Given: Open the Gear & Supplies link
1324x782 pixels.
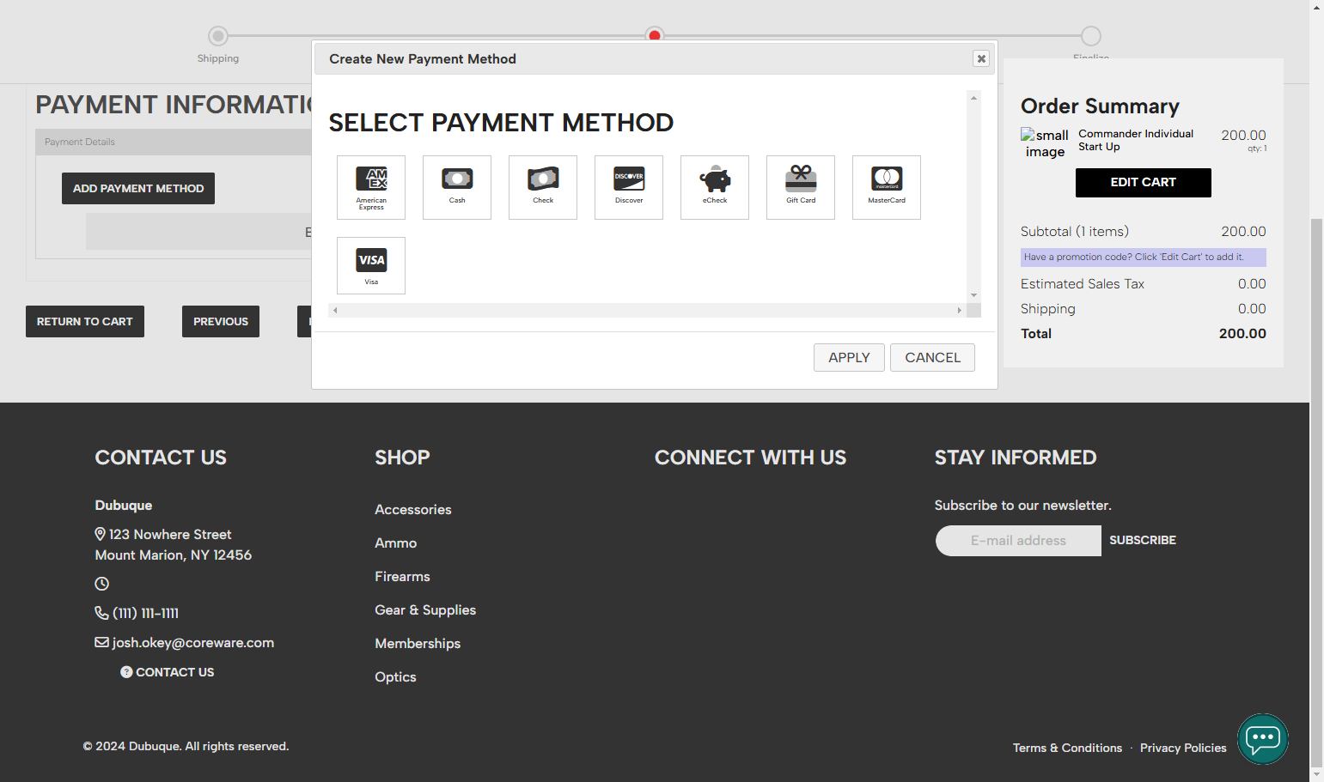Looking at the screenshot, I should (425, 609).
